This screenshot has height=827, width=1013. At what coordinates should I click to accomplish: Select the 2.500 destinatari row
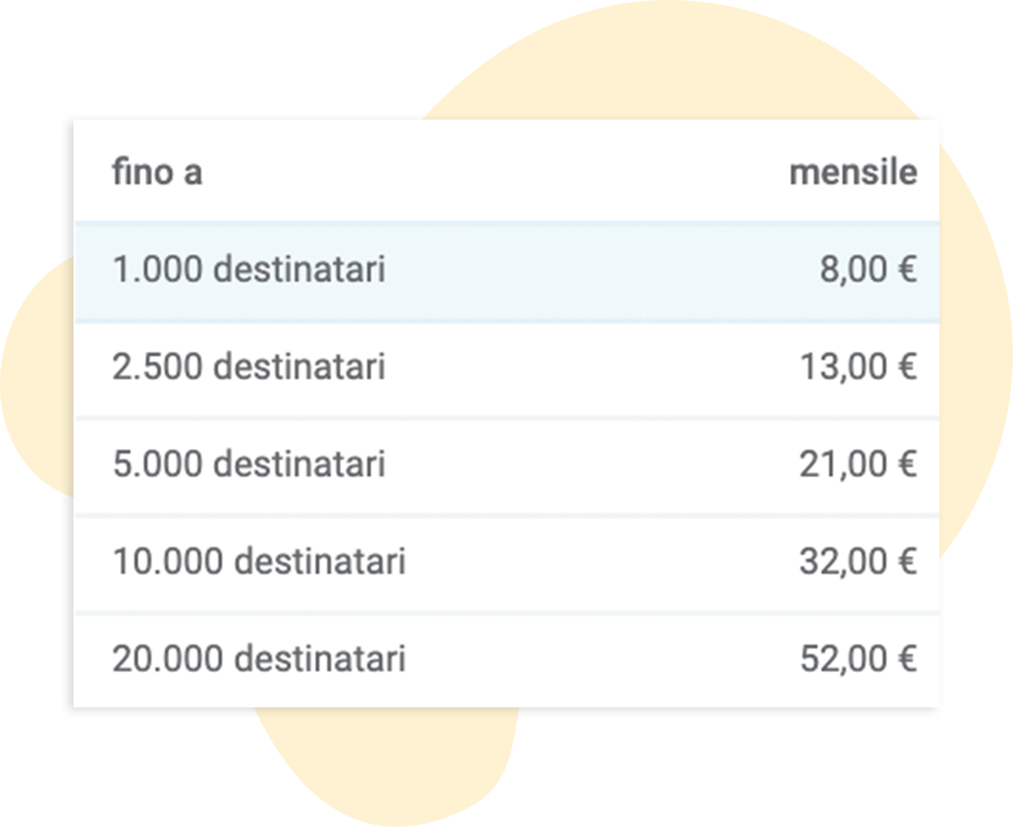[x=507, y=369]
